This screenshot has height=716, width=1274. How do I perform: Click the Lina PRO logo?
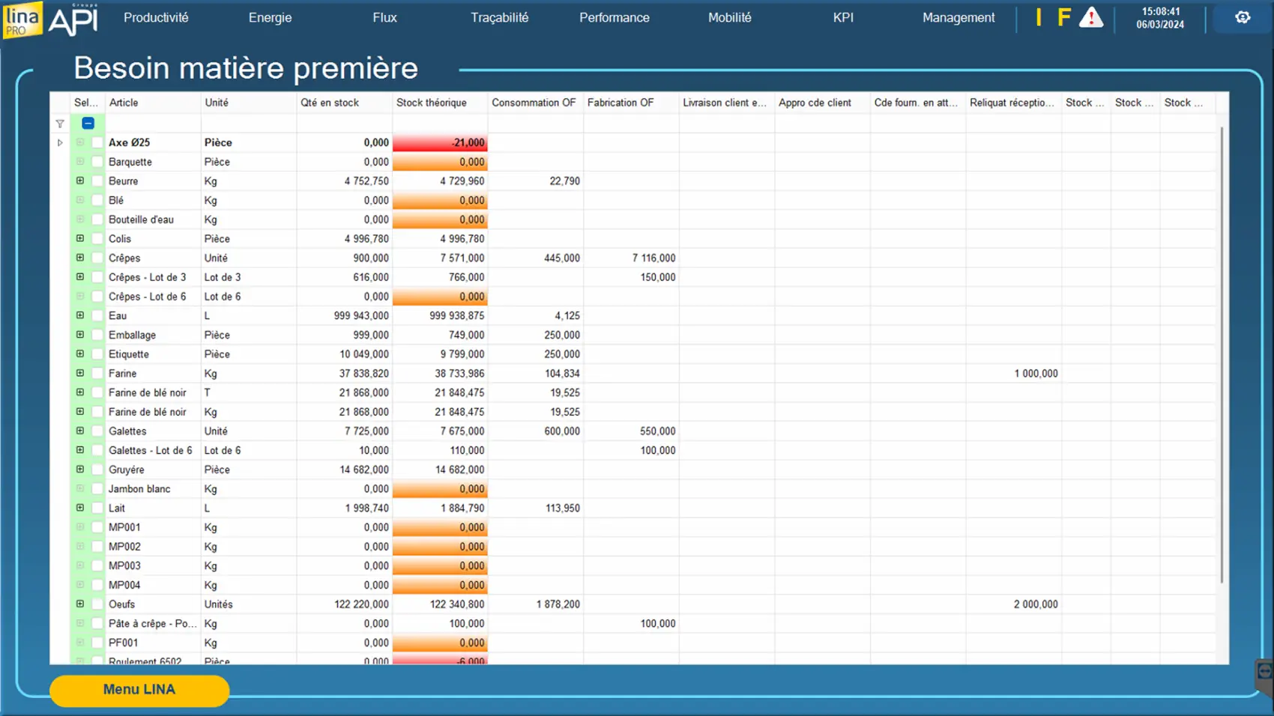22,19
